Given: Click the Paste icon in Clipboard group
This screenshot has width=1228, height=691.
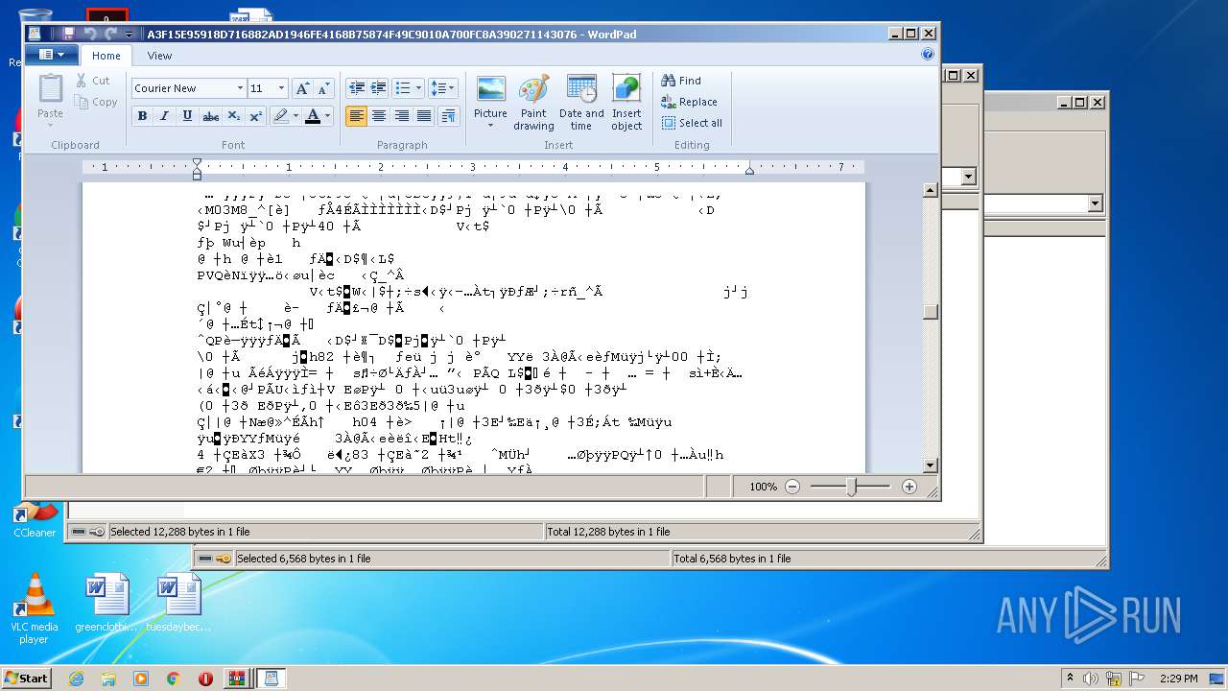Looking at the screenshot, I should (x=50, y=88).
